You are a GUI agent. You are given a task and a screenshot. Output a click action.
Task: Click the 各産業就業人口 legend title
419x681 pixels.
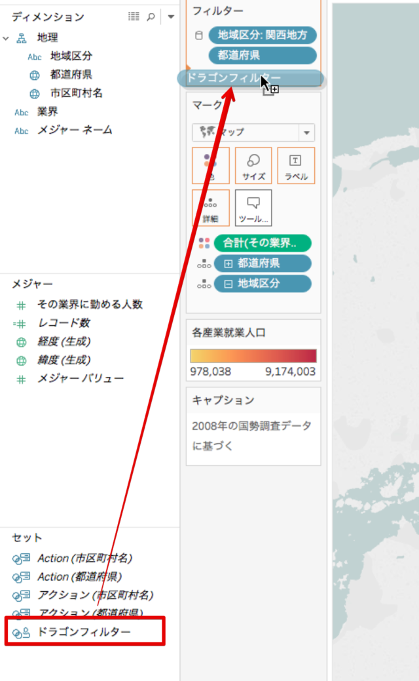[228, 333]
